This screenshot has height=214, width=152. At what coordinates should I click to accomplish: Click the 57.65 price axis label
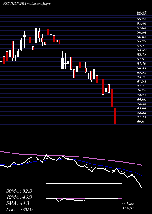pos(142,28)
